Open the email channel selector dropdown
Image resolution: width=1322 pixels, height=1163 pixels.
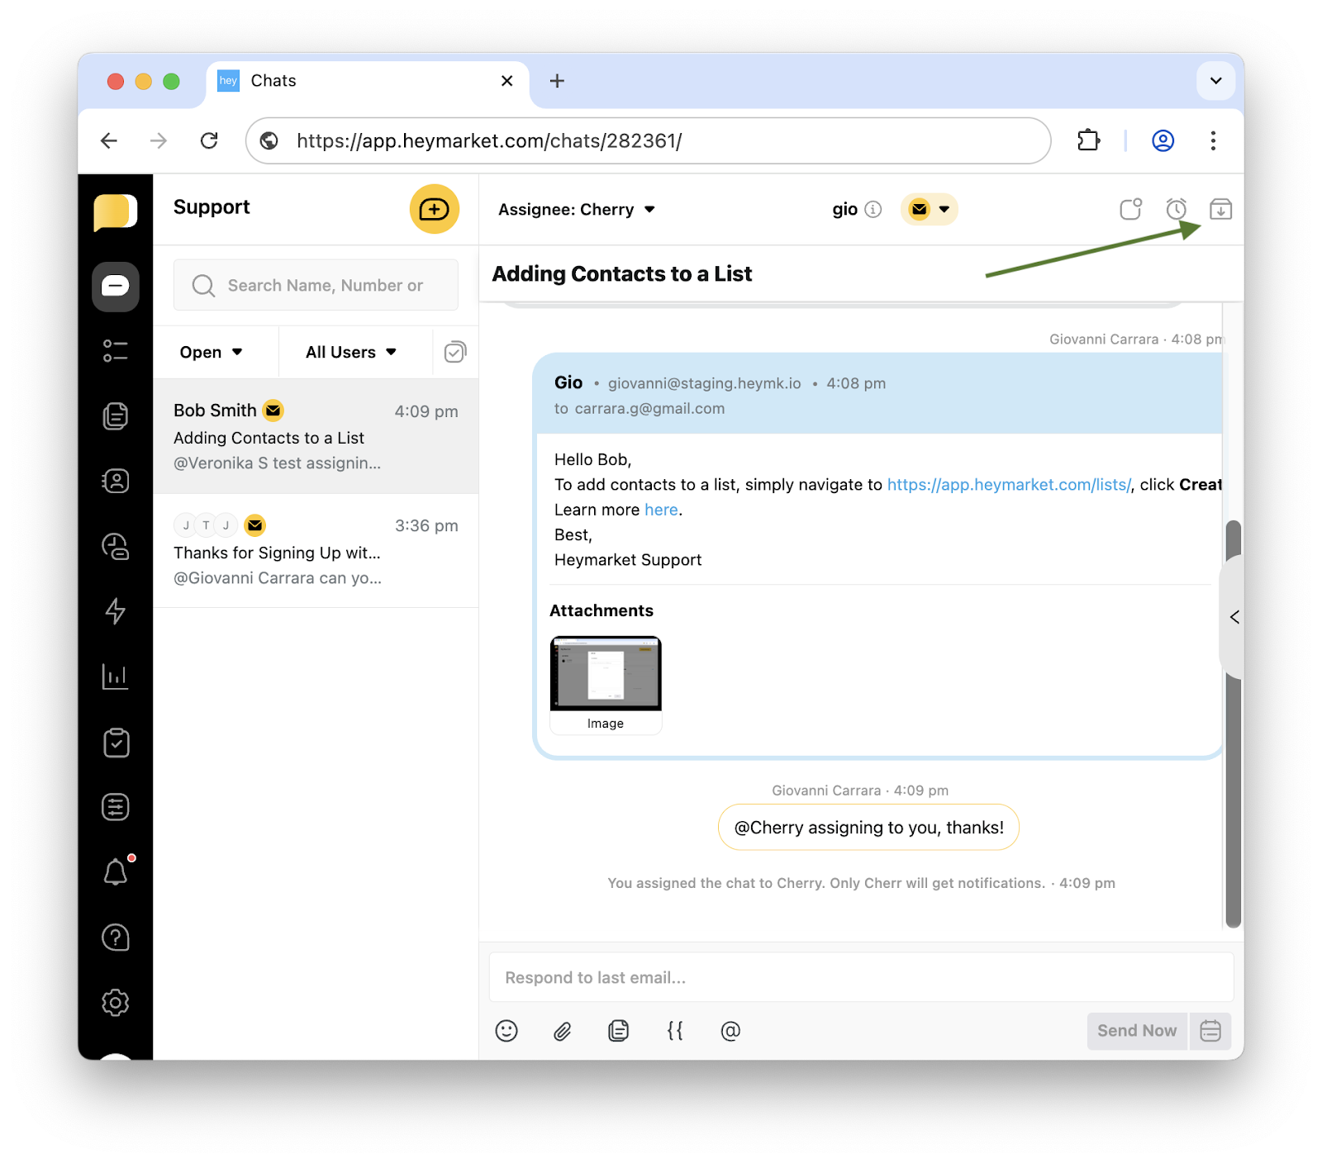pyautogui.click(x=930, y=209)
